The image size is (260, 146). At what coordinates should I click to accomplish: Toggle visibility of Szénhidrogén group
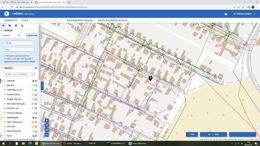pos(36,117)
